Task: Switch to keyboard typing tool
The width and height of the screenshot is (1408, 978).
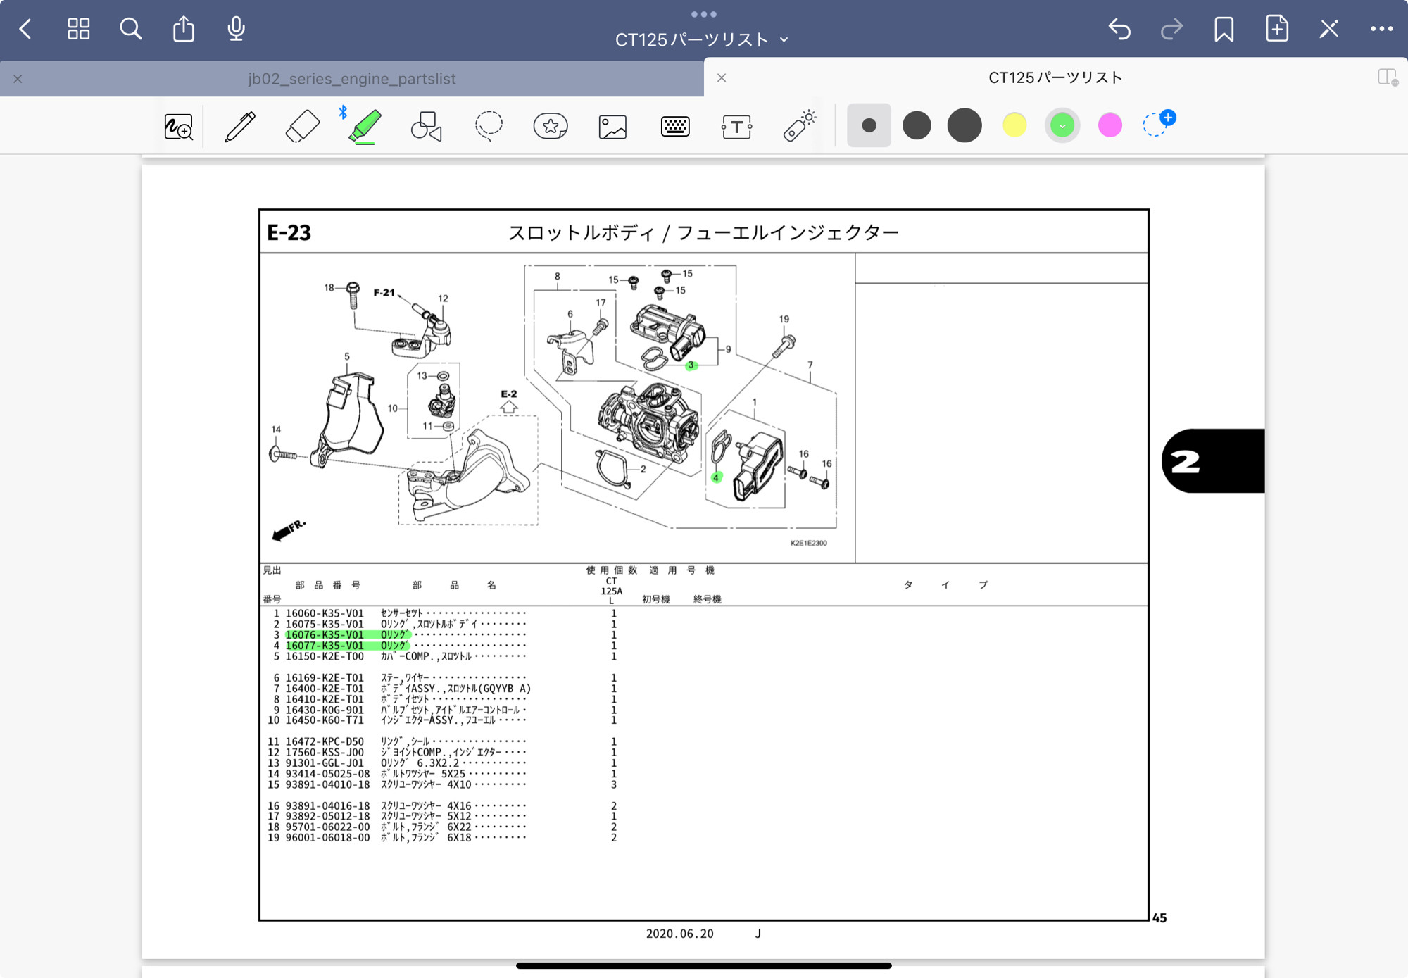Action: 675,127
